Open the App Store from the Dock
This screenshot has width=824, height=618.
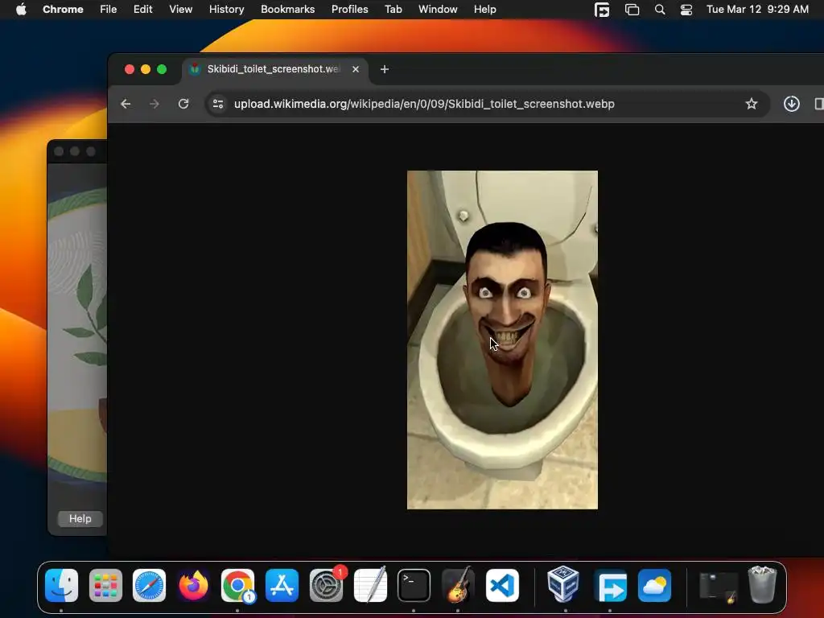tap(282, 586)
